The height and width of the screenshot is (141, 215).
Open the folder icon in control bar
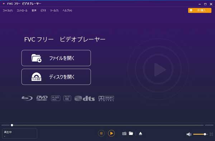[131, 133]
